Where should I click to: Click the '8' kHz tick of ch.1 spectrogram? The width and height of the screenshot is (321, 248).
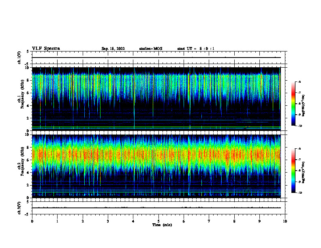[x=28, y=80]
